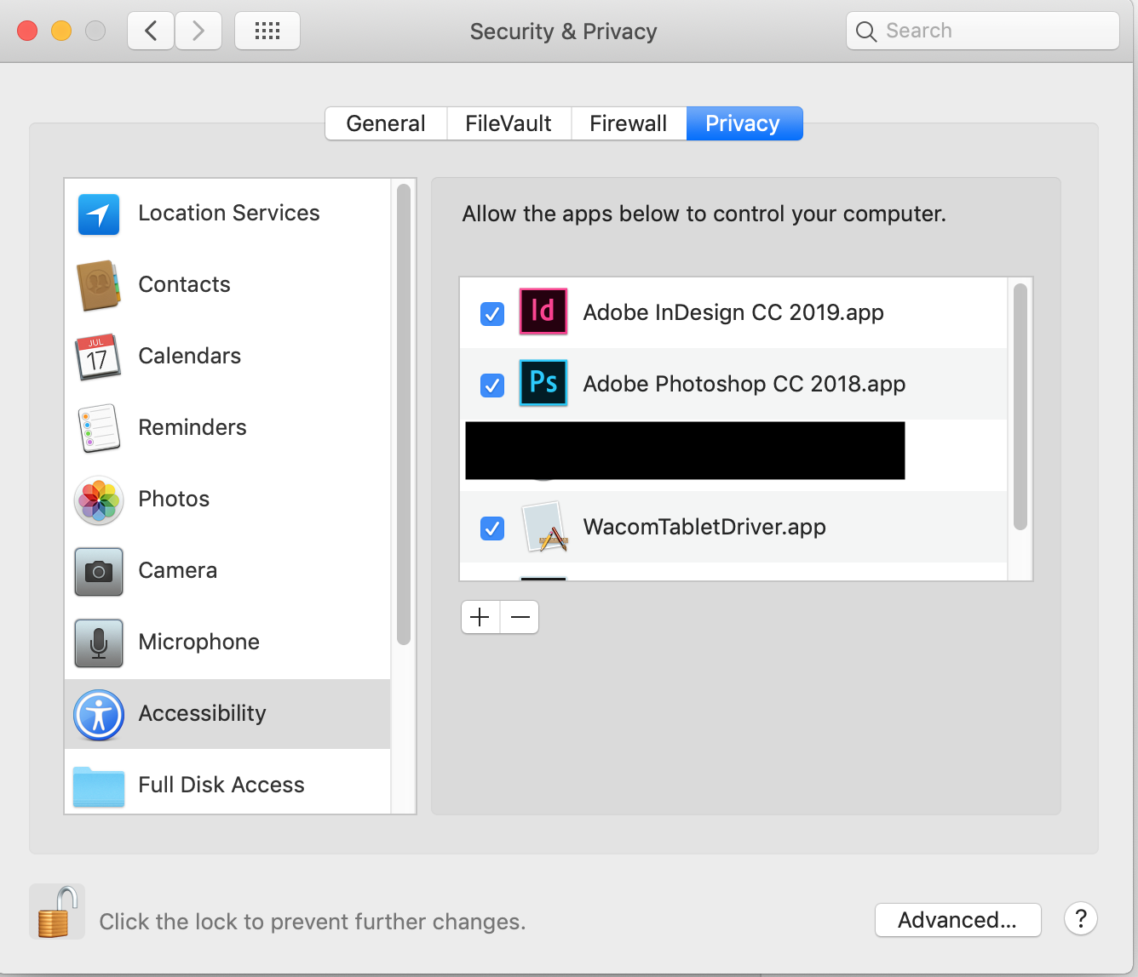Select Full Disk Access label
Viewport: 1138px width, 977px height.
pyautogui.click(x=221, y=785)
